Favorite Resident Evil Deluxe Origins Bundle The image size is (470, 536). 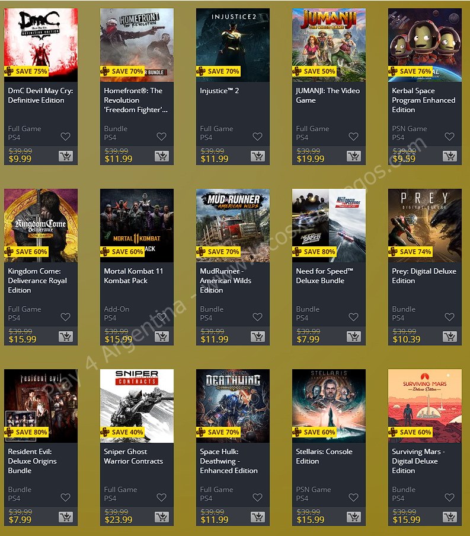[x=66, y=497]
